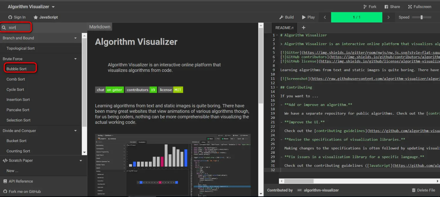Image resolution: width=440 pixels, height=197 pixels.
Task: Open Pancake Sort algorithm
Action: [x=18, y=110]
